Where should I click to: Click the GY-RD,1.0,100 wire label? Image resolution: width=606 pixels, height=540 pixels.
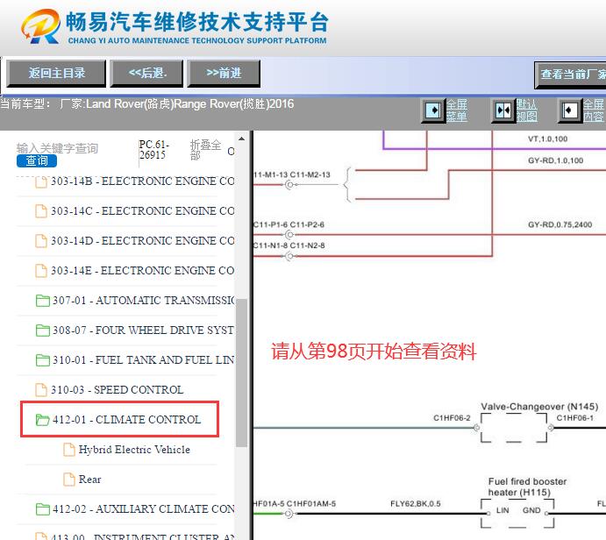tap(556, 160)
